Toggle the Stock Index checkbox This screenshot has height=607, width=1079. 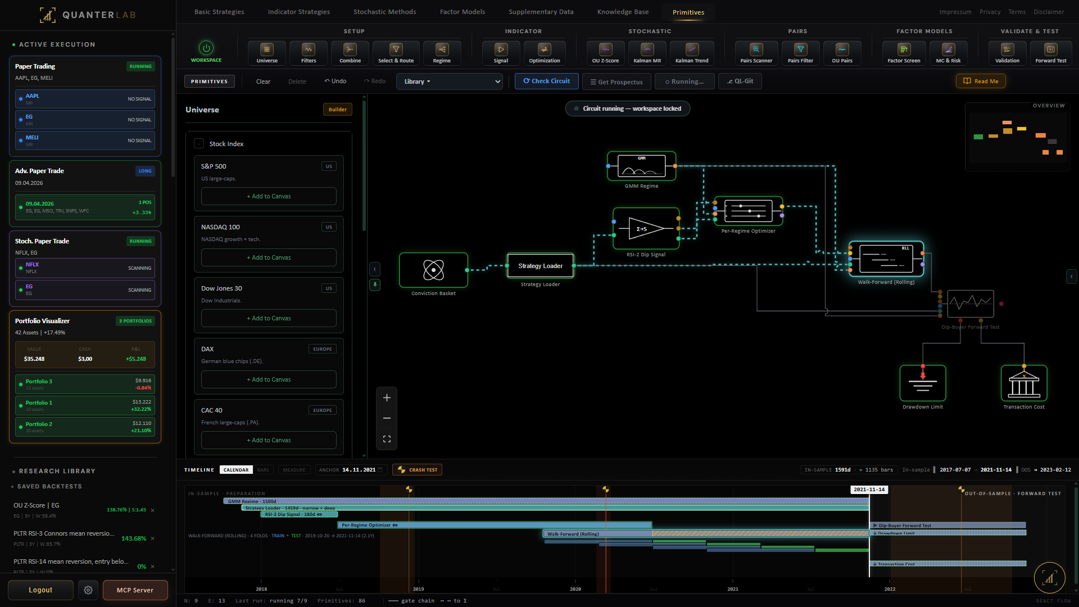point(199,144)
